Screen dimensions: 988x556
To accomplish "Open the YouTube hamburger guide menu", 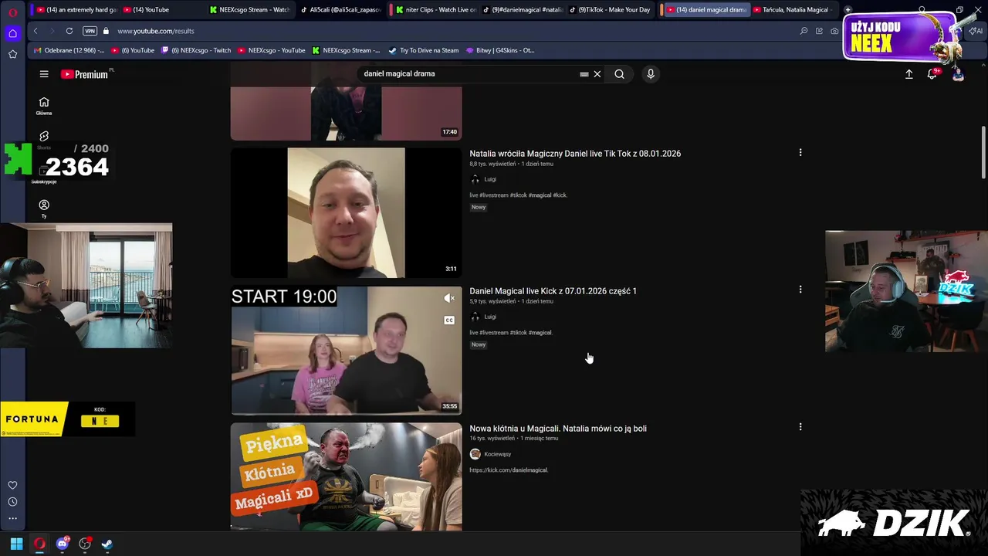I will coord(44,74).
